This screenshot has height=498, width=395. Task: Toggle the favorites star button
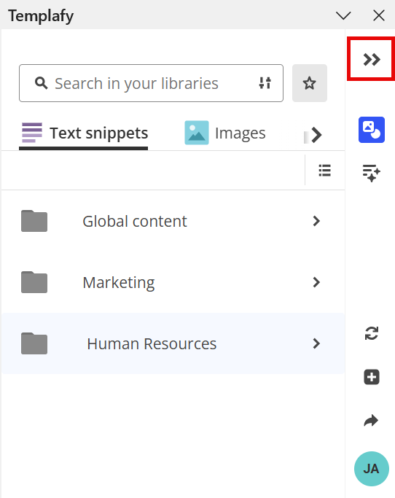[310, 83]
